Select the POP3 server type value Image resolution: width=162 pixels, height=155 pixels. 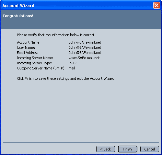point(73,63)
